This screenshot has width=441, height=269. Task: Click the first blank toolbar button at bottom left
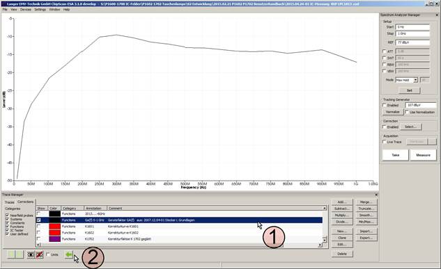click(x=11, y=254)
